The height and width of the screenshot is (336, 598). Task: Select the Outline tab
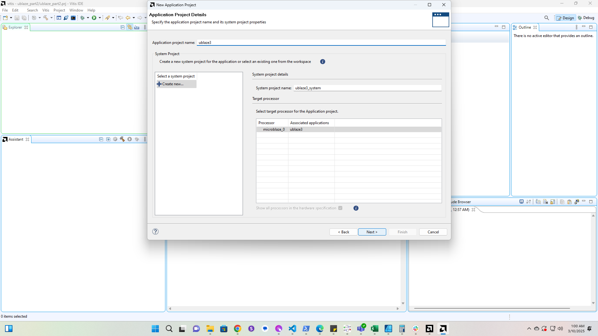524,27
